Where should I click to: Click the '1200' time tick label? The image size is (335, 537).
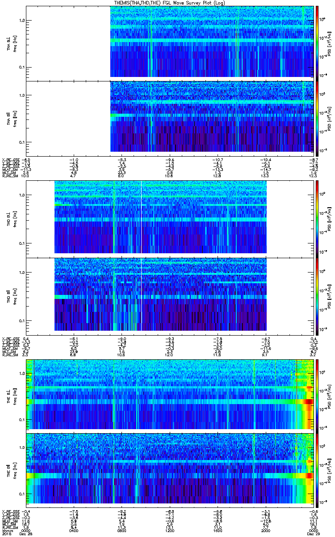point(170,531)
